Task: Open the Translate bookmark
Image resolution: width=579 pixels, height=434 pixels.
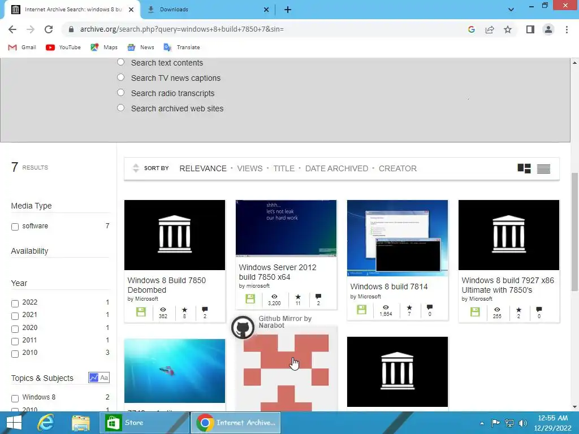Action: pos(182,47)
